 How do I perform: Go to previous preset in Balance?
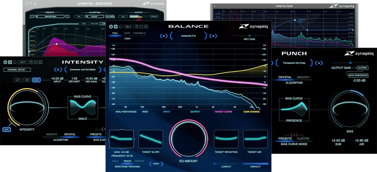[164, 36]
